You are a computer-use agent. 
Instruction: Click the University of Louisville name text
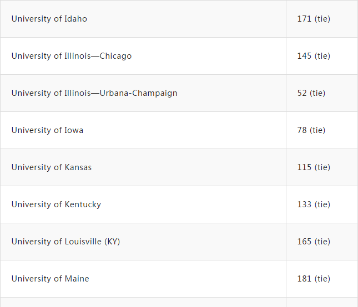point(57,242)
